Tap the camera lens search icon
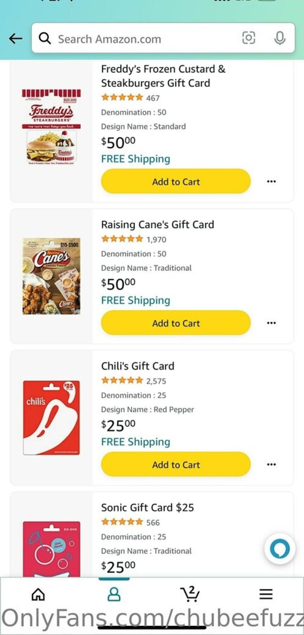Screen dimensions: 304x635 coord(249,38)
